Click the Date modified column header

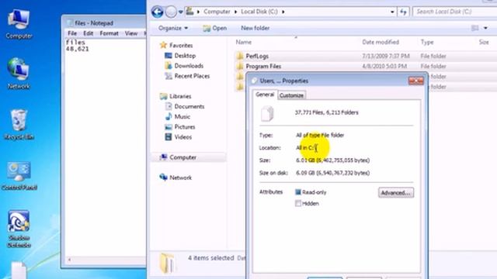[x=381, y=42]
